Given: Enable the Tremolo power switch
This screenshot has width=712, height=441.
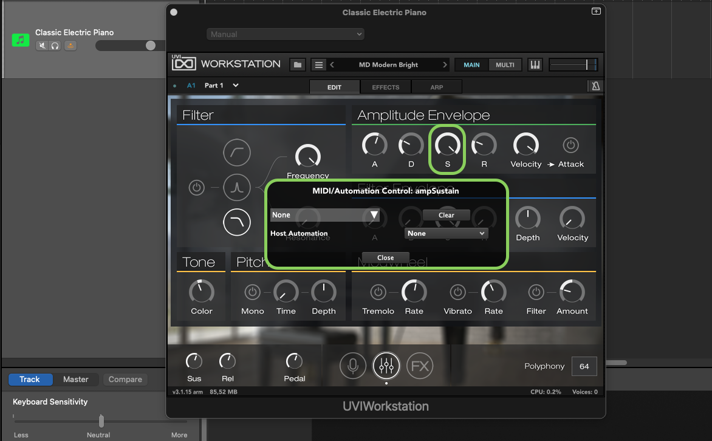Looking at the screenshot, I should coord(378,293).
